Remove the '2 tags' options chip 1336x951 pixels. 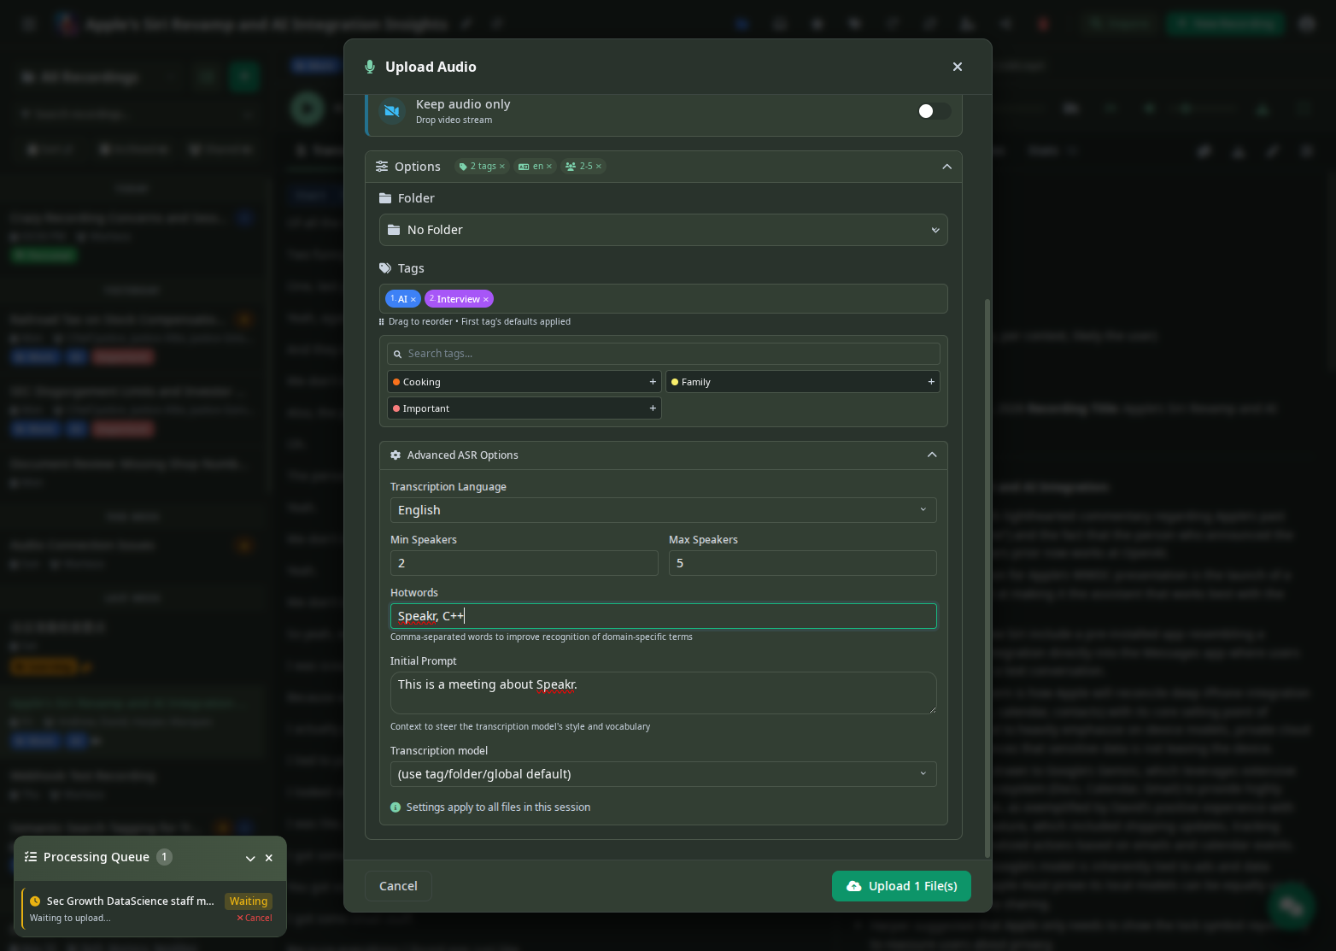(502, 167)
